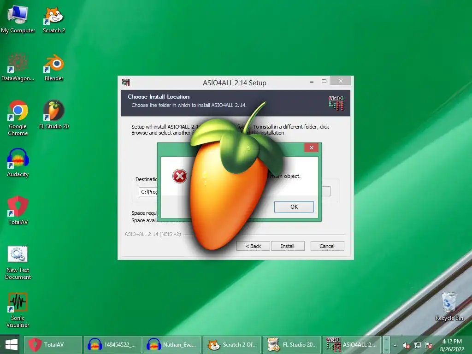Close the error message box with the red X

pyautogui.click(x=311, y=147)
